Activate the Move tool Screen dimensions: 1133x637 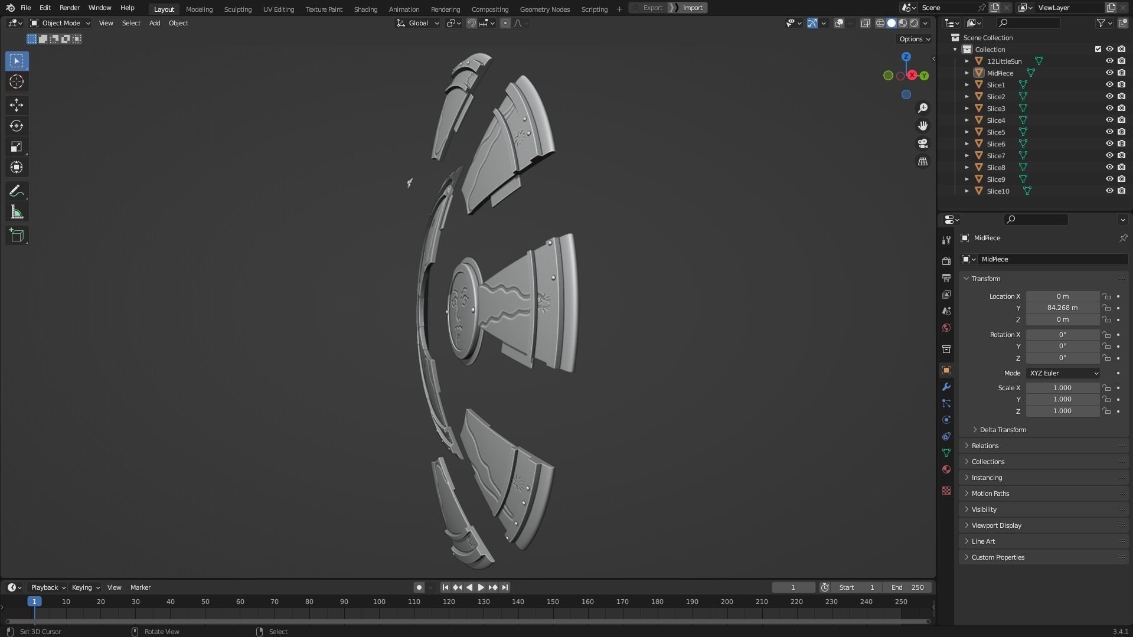coord(17,105)
